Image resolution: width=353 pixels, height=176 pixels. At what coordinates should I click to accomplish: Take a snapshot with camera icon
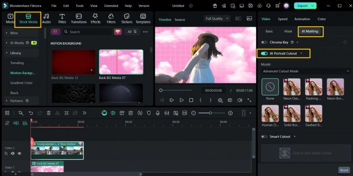[230, 100]
